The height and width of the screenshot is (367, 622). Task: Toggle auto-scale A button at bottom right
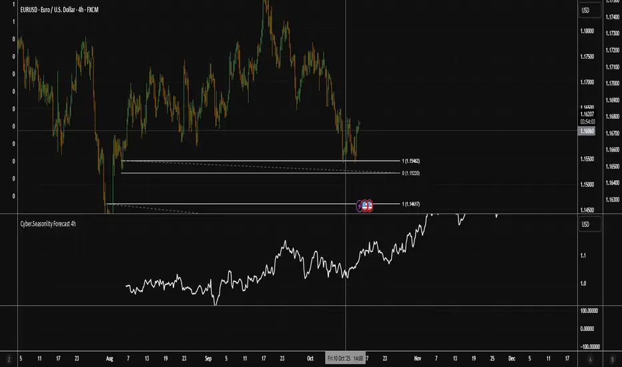click(x=590, y=360)
